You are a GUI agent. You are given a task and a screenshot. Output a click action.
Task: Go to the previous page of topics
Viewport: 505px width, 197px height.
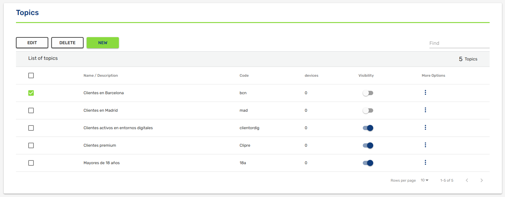pos(467,180)
